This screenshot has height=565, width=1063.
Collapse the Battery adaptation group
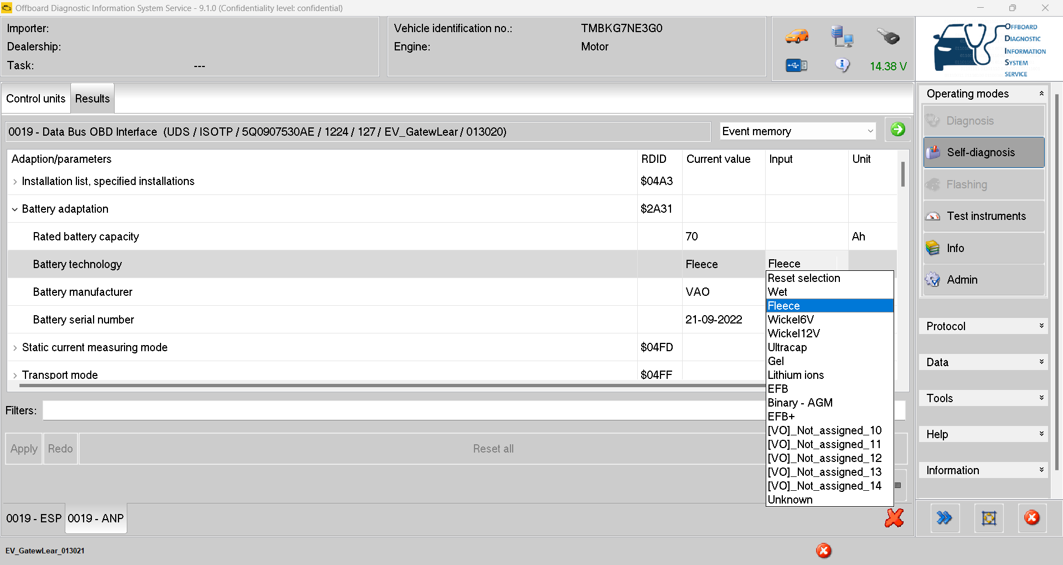(15, 209)
